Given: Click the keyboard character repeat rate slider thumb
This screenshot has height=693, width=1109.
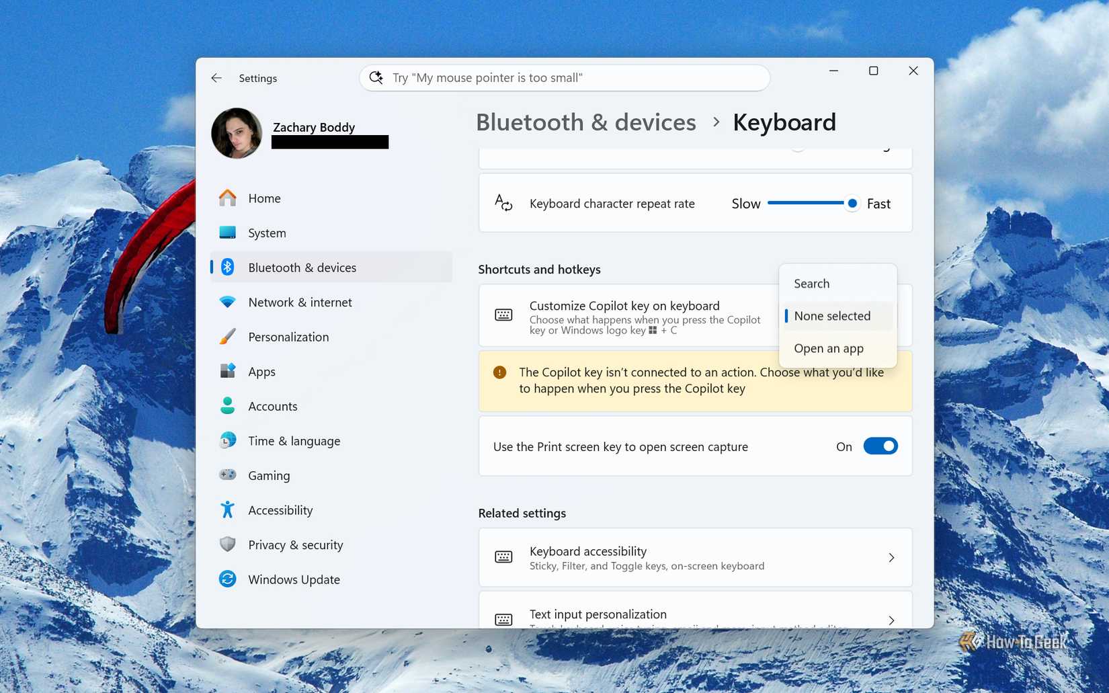Looking at the screenshot, I should click(x=852, y=203).
